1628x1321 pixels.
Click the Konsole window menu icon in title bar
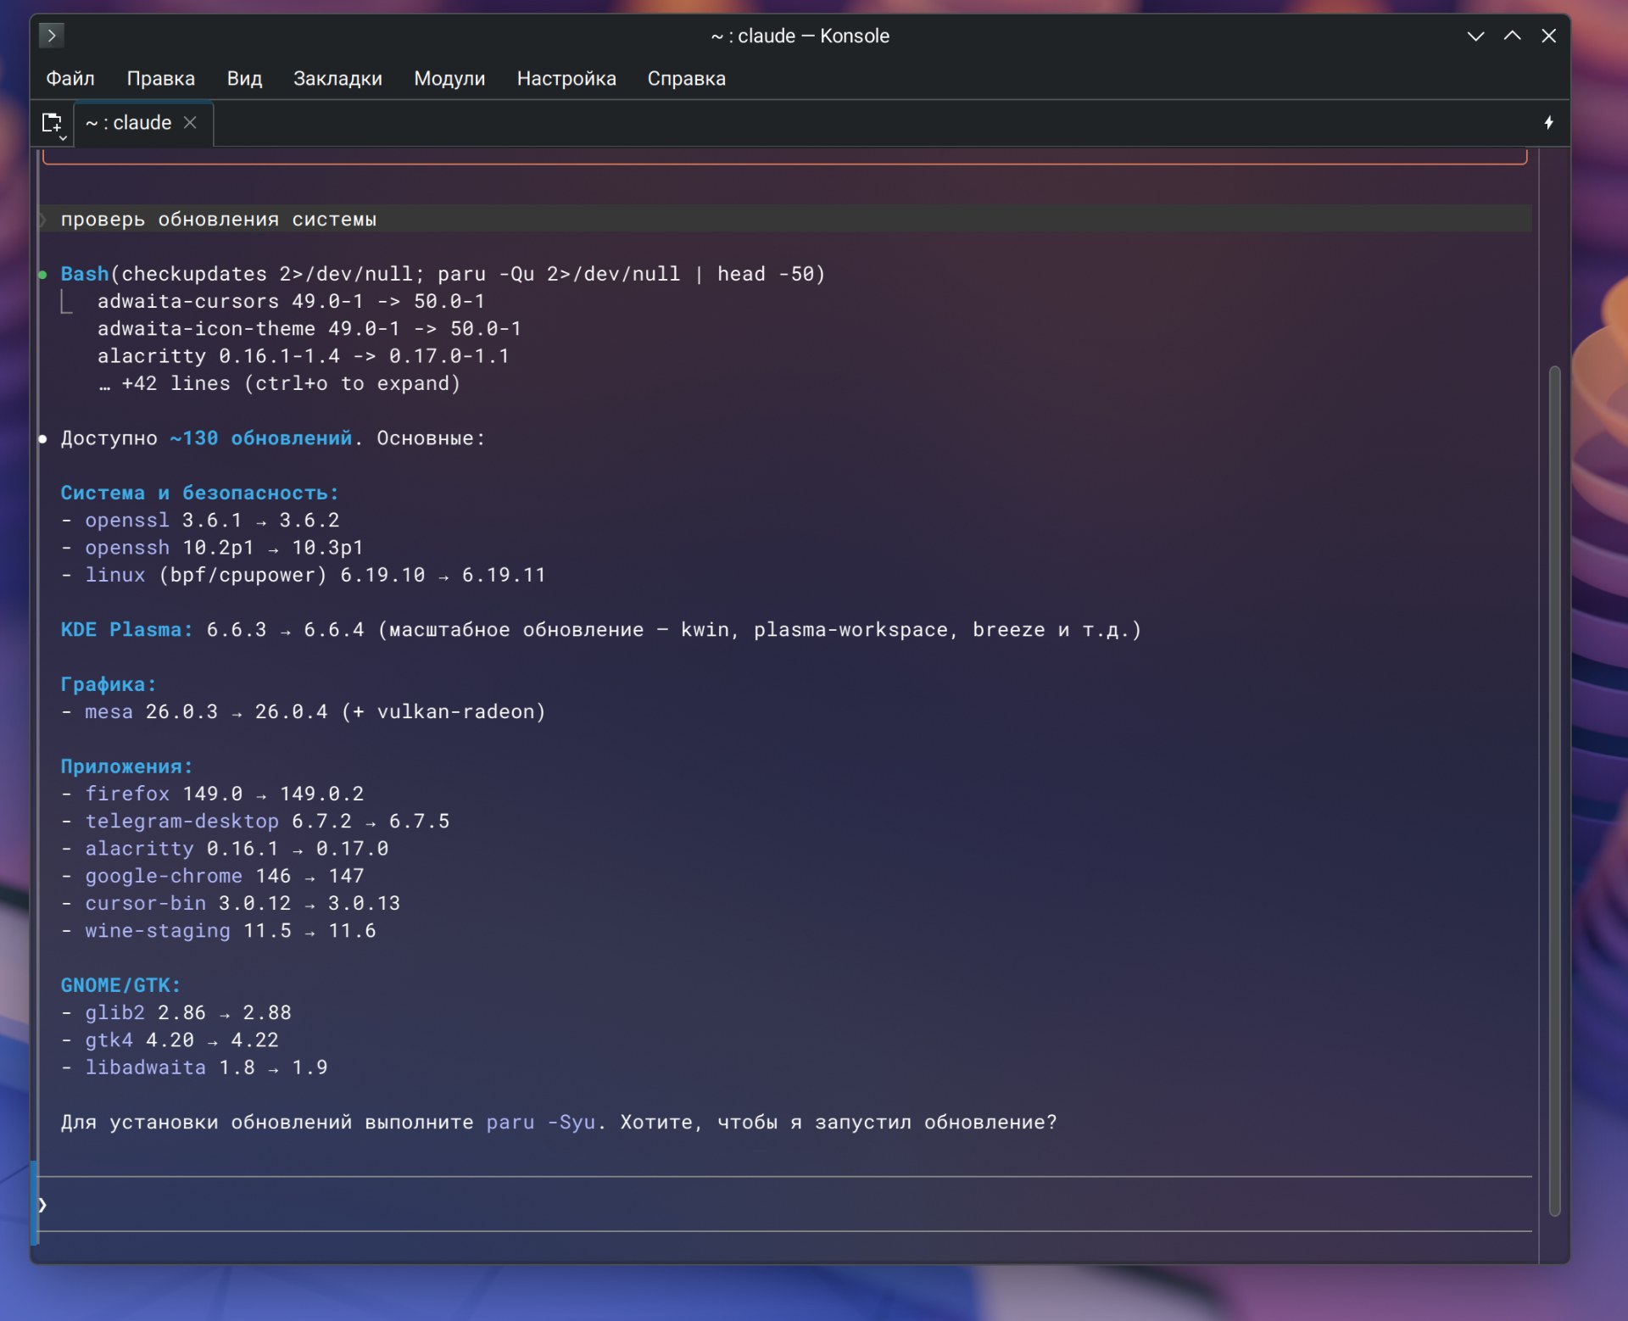(x=52, y=36)
